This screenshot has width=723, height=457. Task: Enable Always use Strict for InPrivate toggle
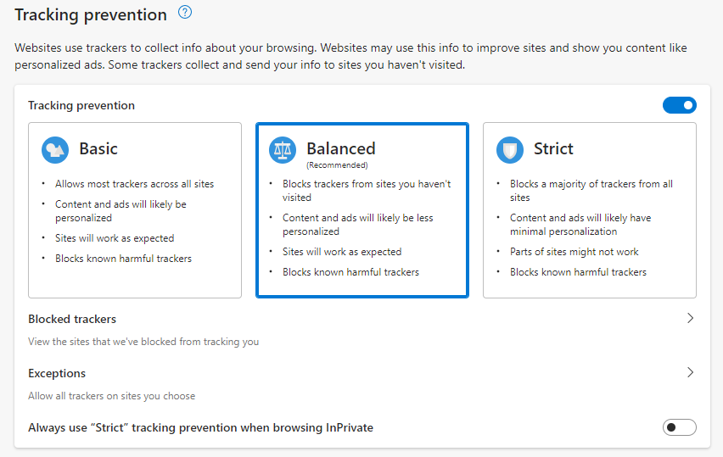(679, 427)
